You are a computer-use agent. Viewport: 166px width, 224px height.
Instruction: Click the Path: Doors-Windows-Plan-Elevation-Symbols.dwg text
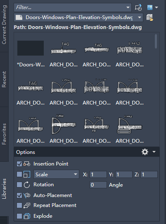coord(78,27)
